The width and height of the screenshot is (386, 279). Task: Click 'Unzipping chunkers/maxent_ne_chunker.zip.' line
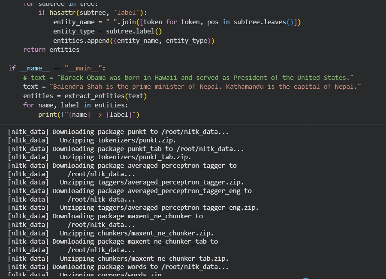[x=111, y=233]
